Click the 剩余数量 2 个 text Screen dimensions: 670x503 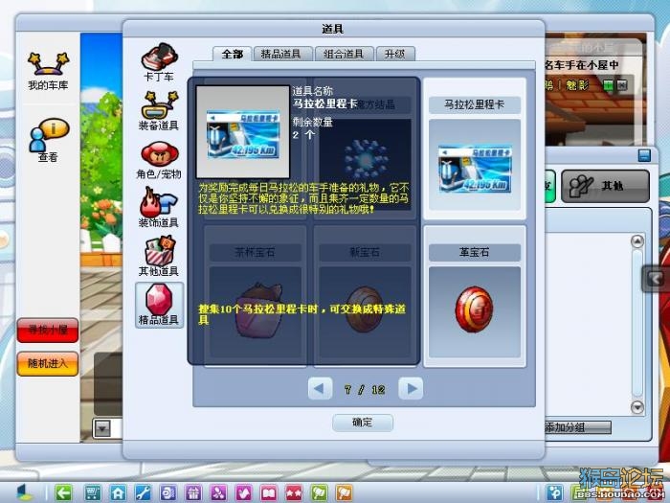tap(312, 128)
